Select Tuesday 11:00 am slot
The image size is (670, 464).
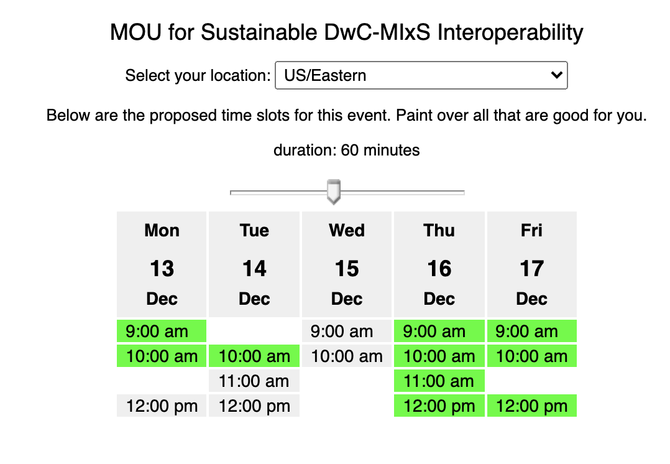click(x=254, y=381)
